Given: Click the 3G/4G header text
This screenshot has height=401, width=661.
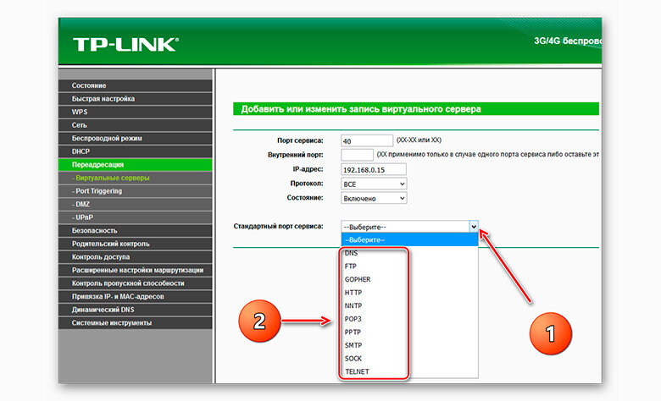Looking at the screenshot, I should [x=568, y=41].
